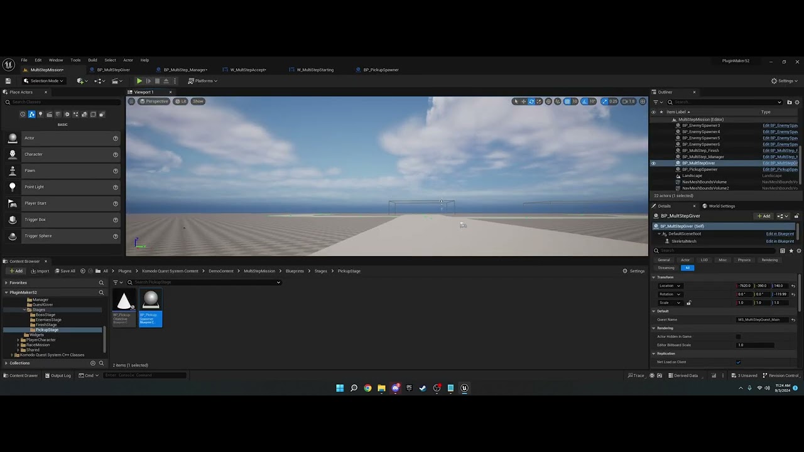This screenshot has width=804, height=452.
Task: Create new folder in Outliner
Action: [789, 102]
